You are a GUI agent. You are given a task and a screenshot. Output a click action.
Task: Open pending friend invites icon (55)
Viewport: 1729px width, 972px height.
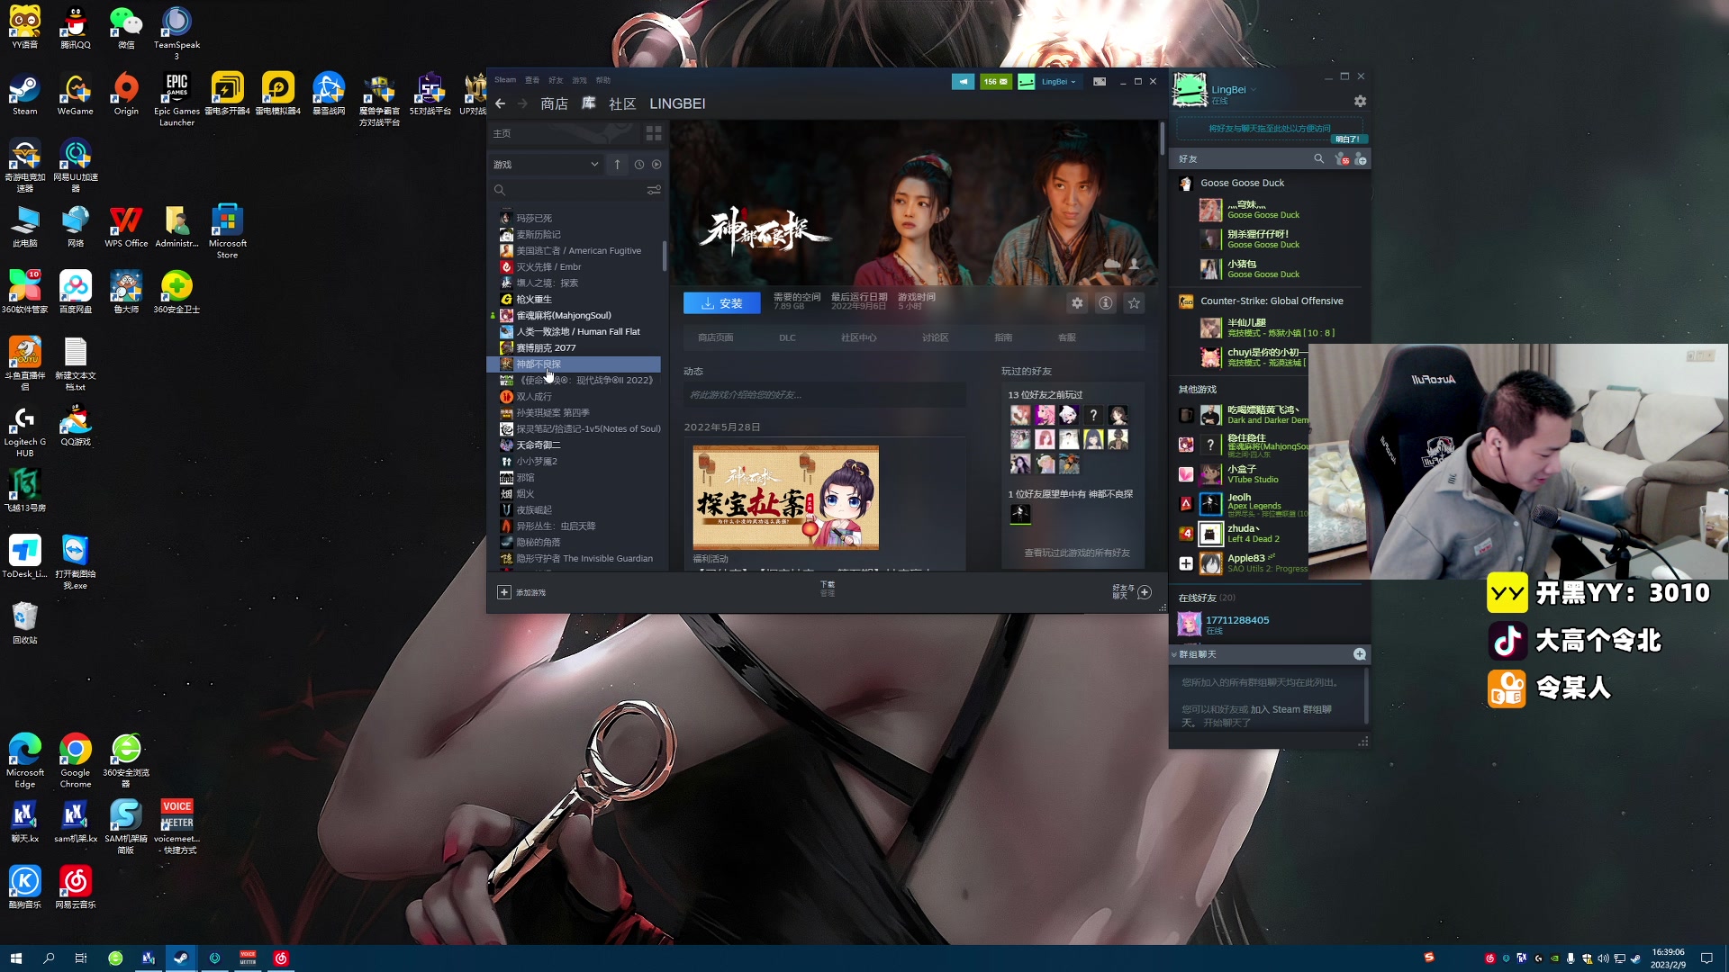pyautogui.click(x=1342, y=159)
